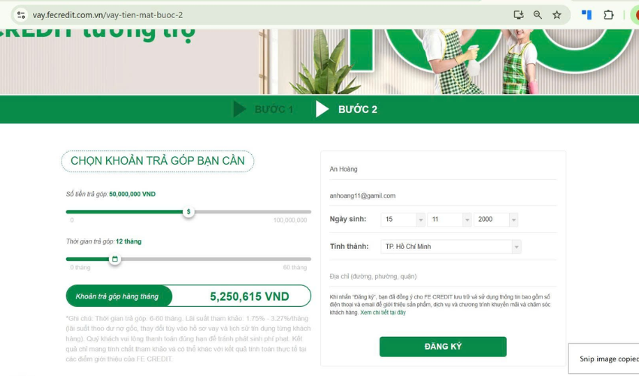The height and width of the screenshot is (376, 639).
Task: Click the site information icon in address bar
Action: [x=21, y=15]
